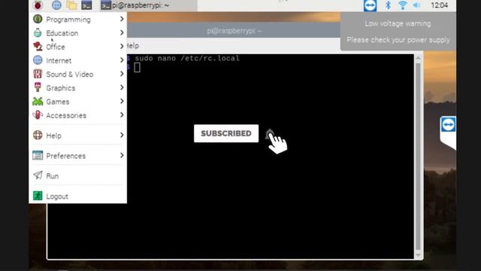
Task: Open the terminal's Help menu bar item
Action: tap(133, 46)
